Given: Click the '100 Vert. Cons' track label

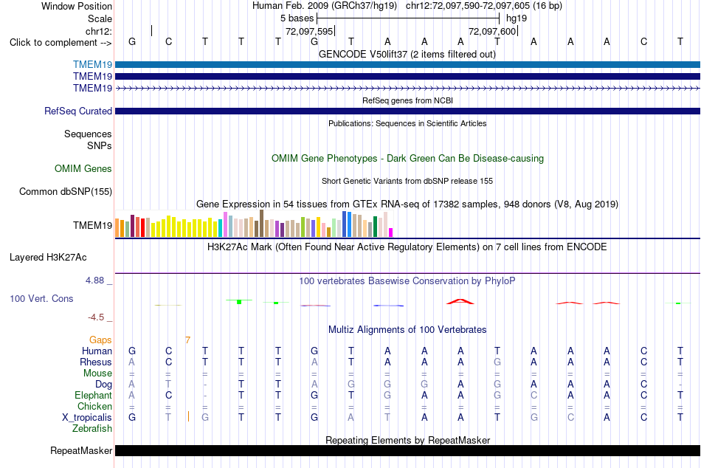Looking at the screenshot, I should (41, 298).
